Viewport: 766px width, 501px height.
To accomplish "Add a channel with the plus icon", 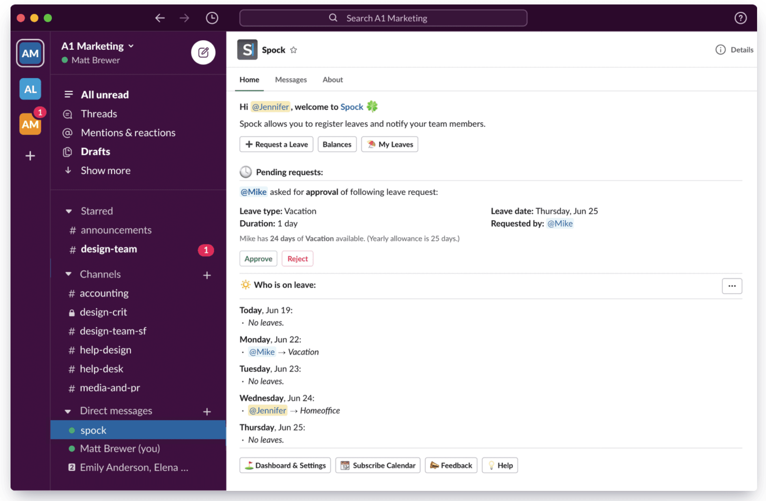I will [207, 275].
